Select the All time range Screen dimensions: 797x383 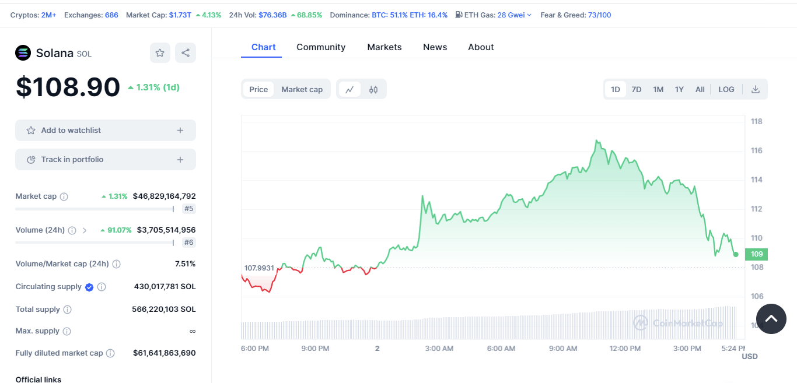click(x=700, y=89)
